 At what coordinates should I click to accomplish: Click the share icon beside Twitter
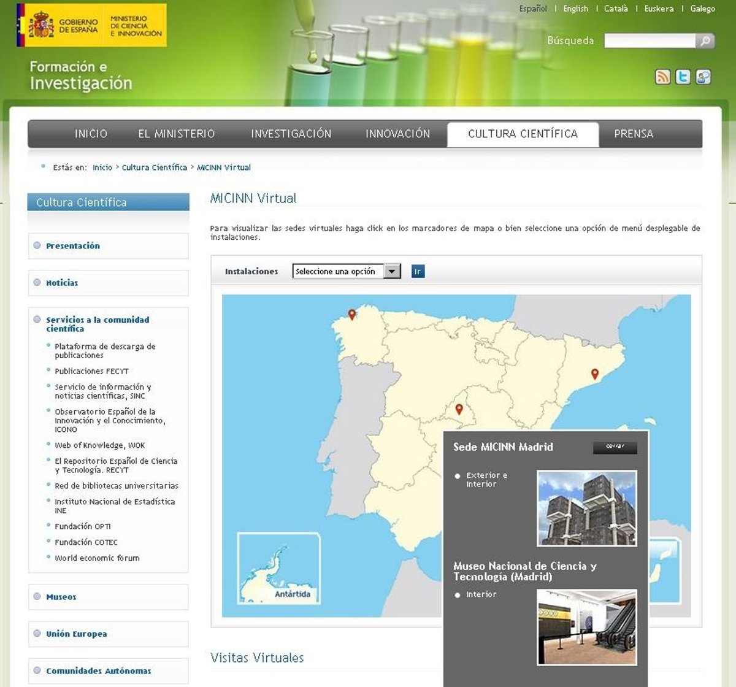point(703,77)
